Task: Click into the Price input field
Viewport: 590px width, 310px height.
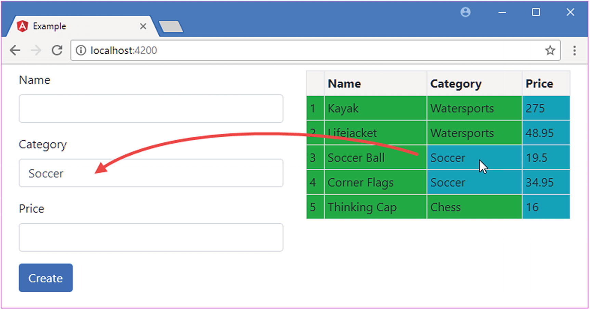Action: [151, 237]
